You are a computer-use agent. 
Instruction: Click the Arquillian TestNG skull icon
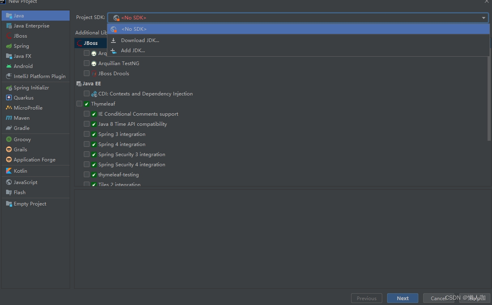click(94, 64)
